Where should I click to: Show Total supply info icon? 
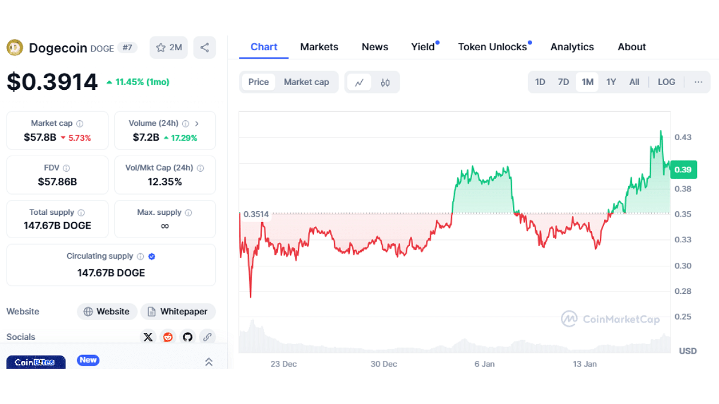pyautogui.click(x=81, y=212)
